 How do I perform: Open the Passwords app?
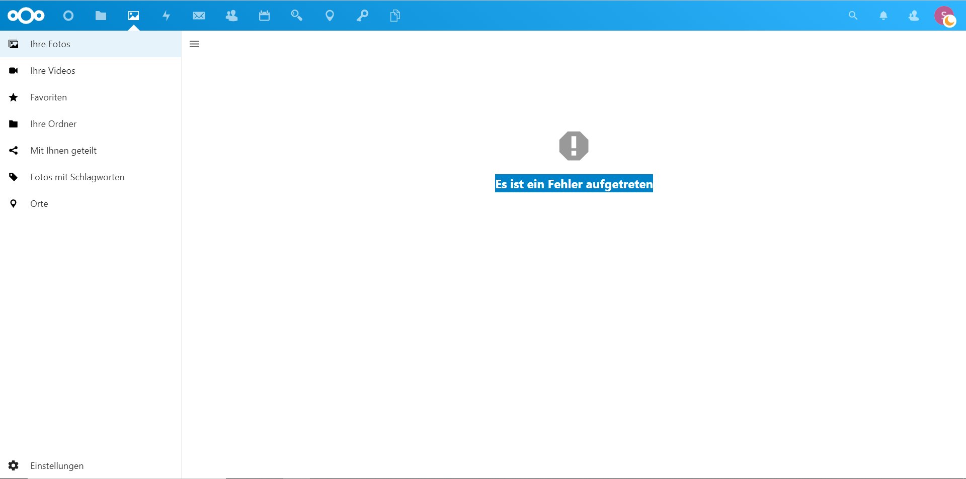(362, 16)
